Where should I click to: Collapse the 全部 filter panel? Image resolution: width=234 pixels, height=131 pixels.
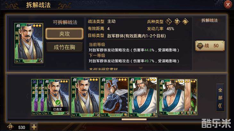220,97
